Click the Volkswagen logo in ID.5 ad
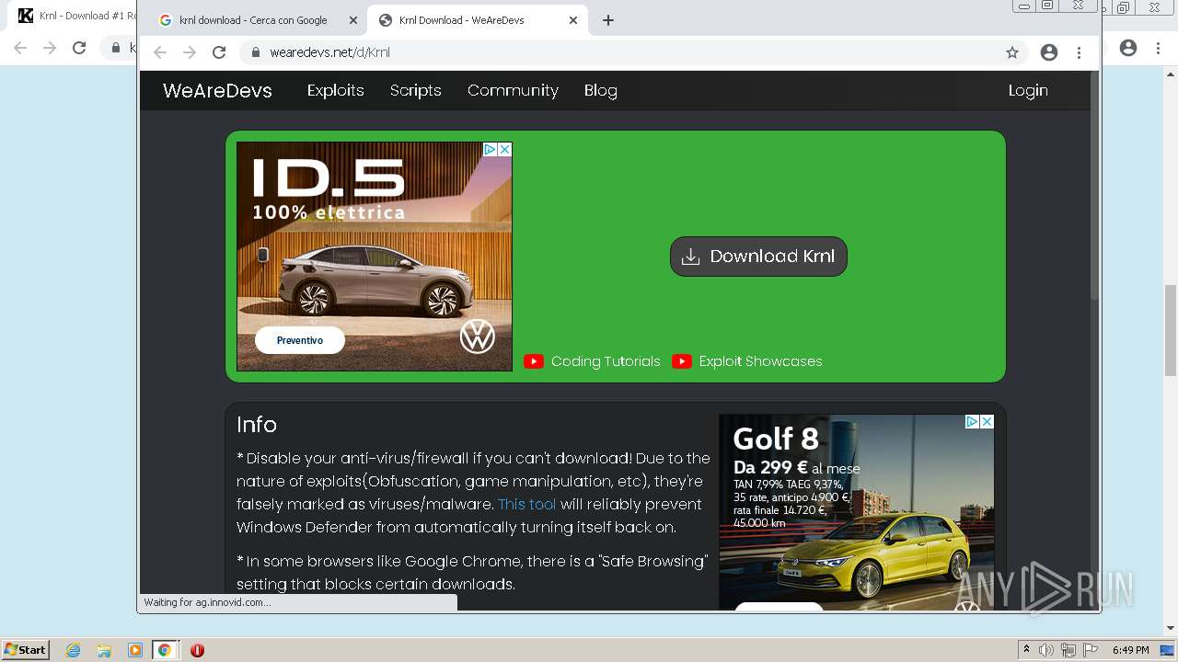1178x662 pixels. click(477, 337)
